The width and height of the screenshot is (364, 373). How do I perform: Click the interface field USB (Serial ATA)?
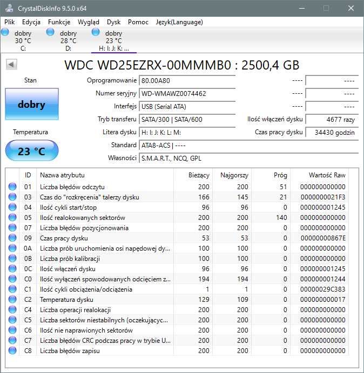(x=187, y=106)
